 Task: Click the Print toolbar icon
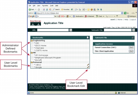[x=80, y=9]
